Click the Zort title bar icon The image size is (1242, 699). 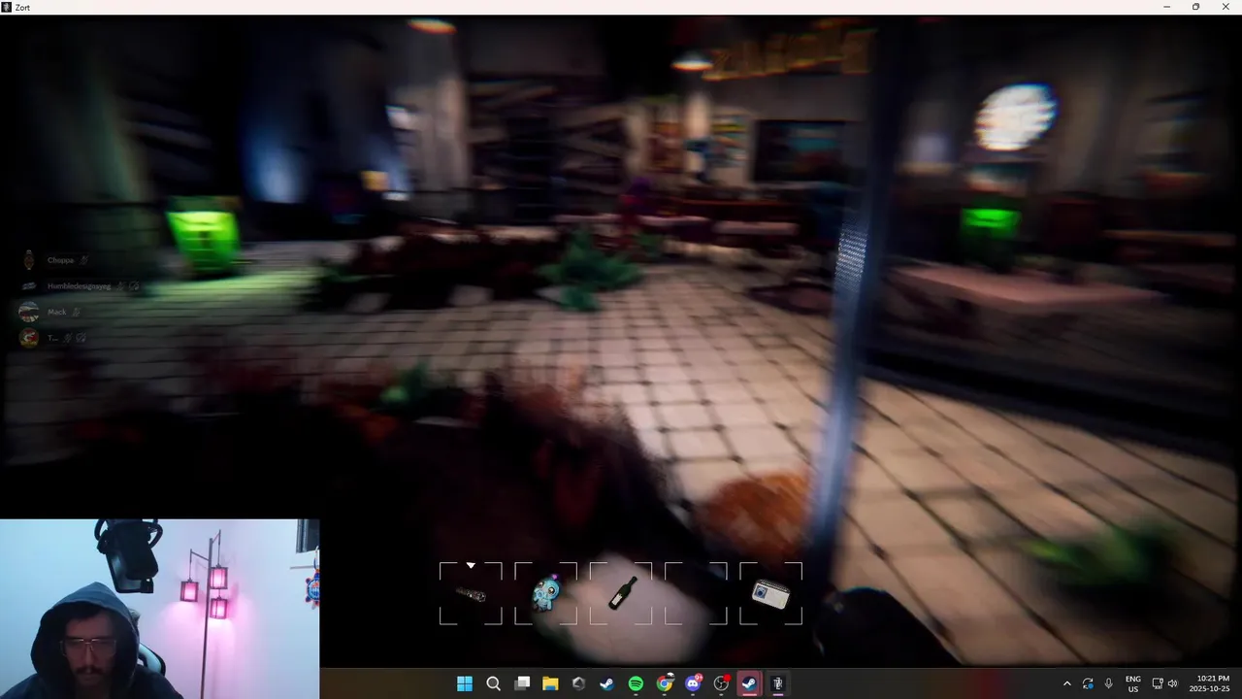pyautogui.click(x=7, y=7)
